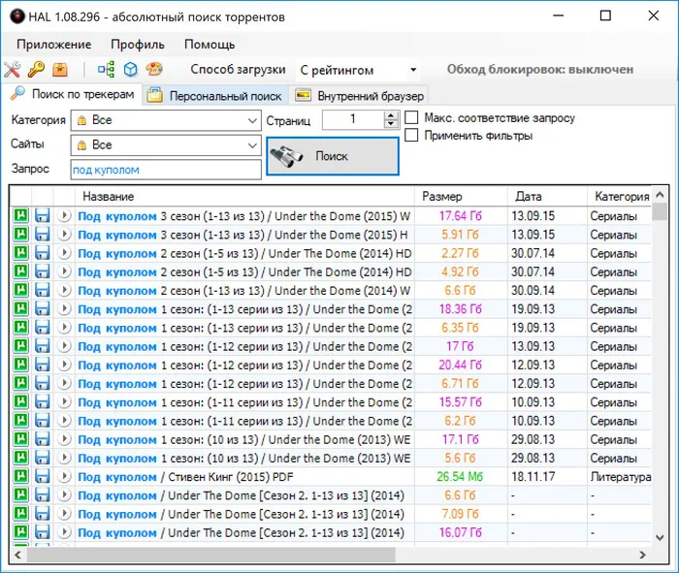Click the Запрос text field

166,170
